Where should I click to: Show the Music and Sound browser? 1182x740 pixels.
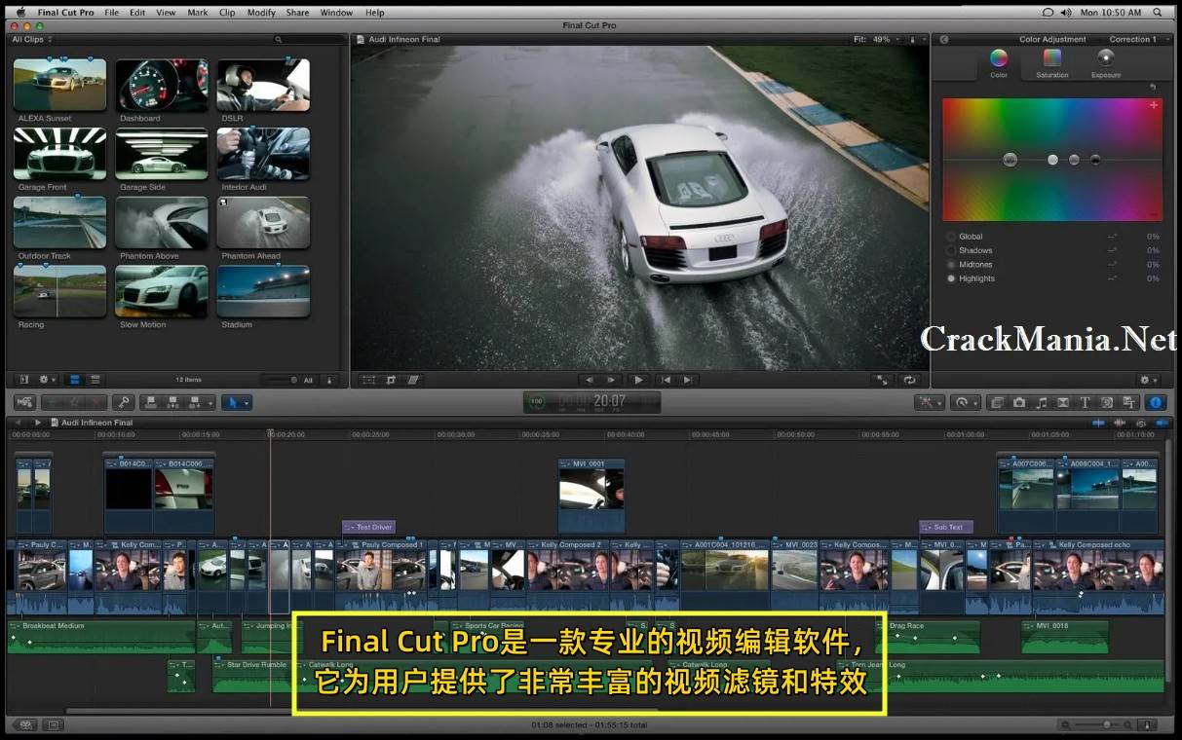pyautogui.click(x=1041, y=402)
